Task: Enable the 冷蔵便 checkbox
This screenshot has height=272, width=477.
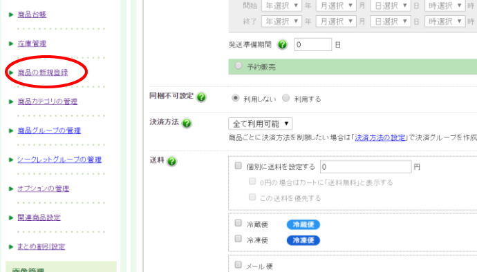Action: click(238, 223)
